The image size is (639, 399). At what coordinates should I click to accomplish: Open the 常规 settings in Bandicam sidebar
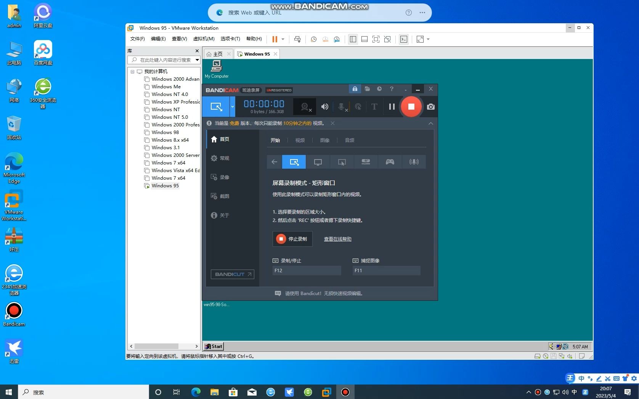click(233, 158)
